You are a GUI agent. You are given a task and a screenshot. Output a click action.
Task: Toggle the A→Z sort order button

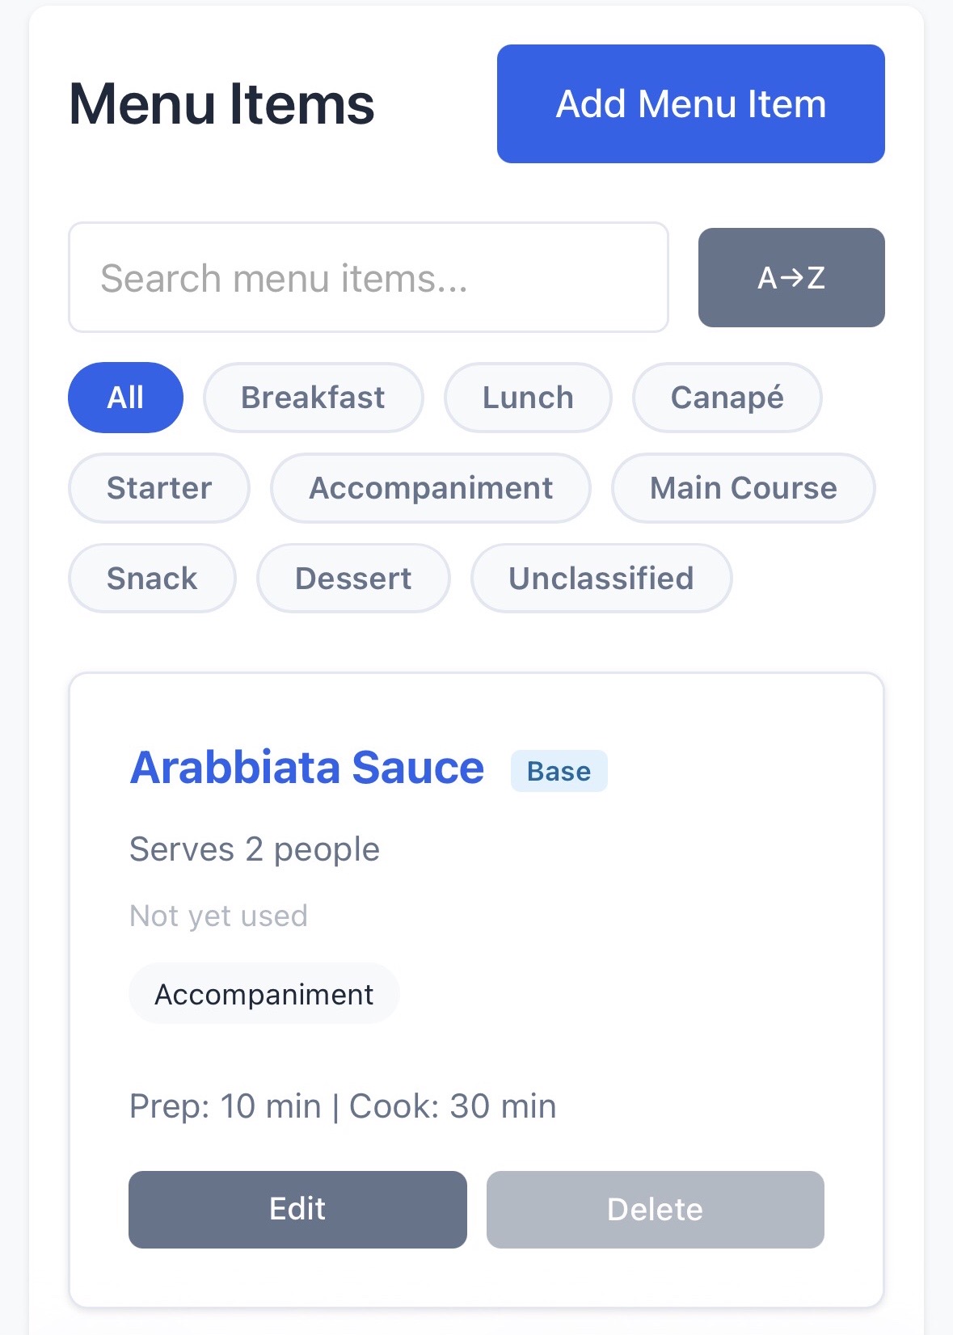(791, 278)
